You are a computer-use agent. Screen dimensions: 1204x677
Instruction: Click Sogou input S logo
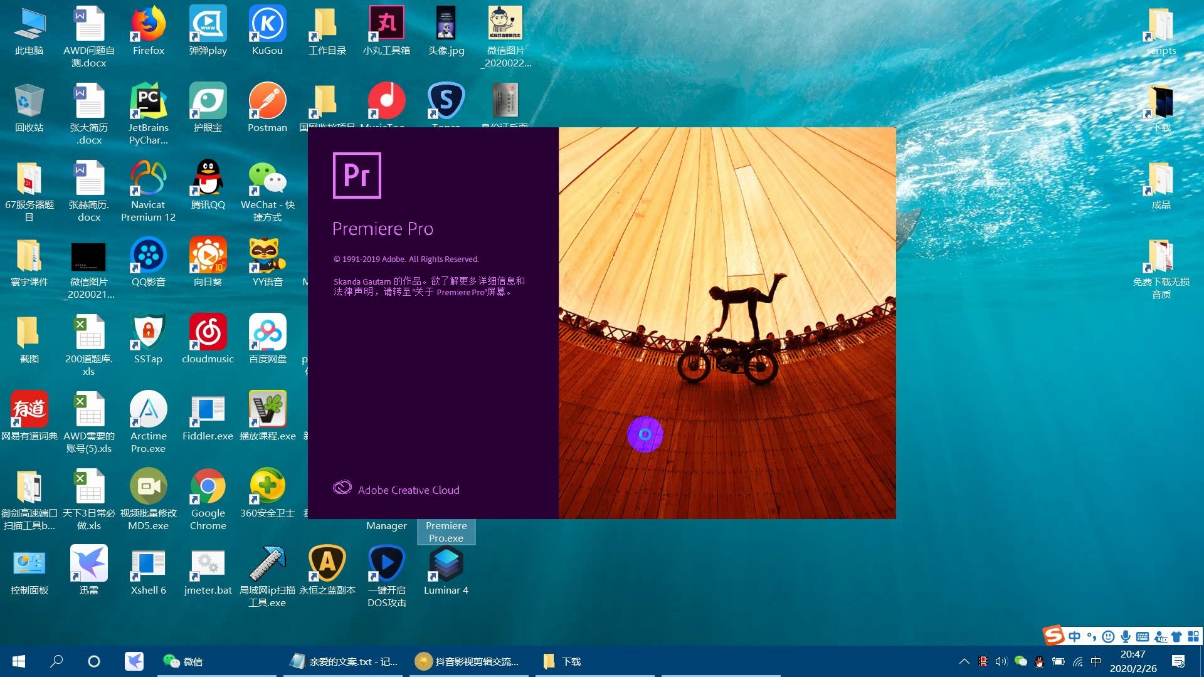click(1053, 636)
